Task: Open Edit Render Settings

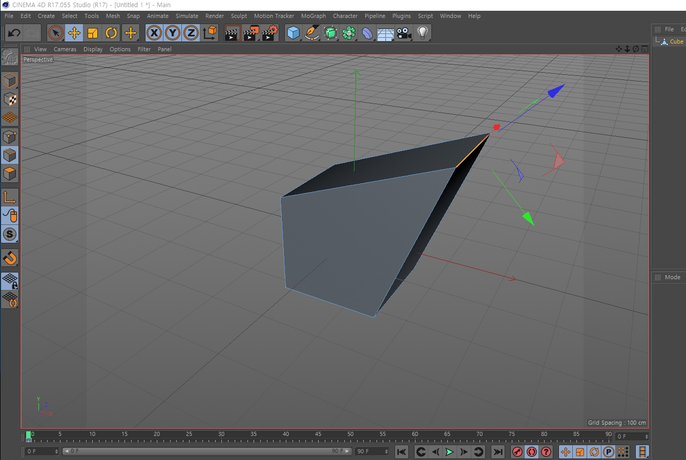Action: pos(269,33)
